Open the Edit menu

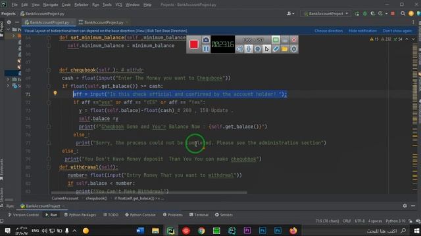[x=24, y=5]
